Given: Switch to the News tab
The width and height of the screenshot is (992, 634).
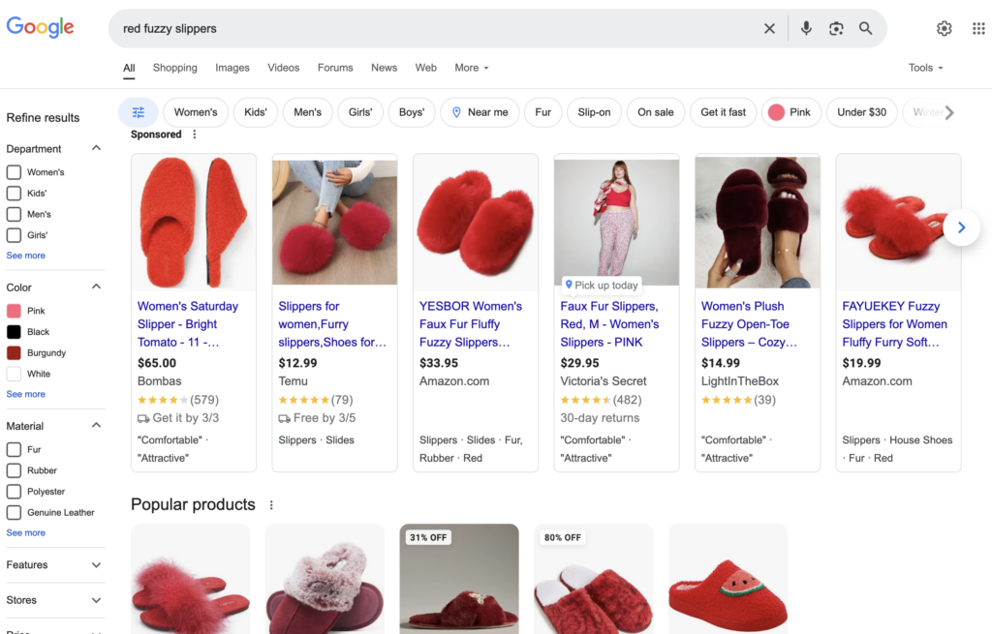Looking at the screenshot, I should coord(384,68).
